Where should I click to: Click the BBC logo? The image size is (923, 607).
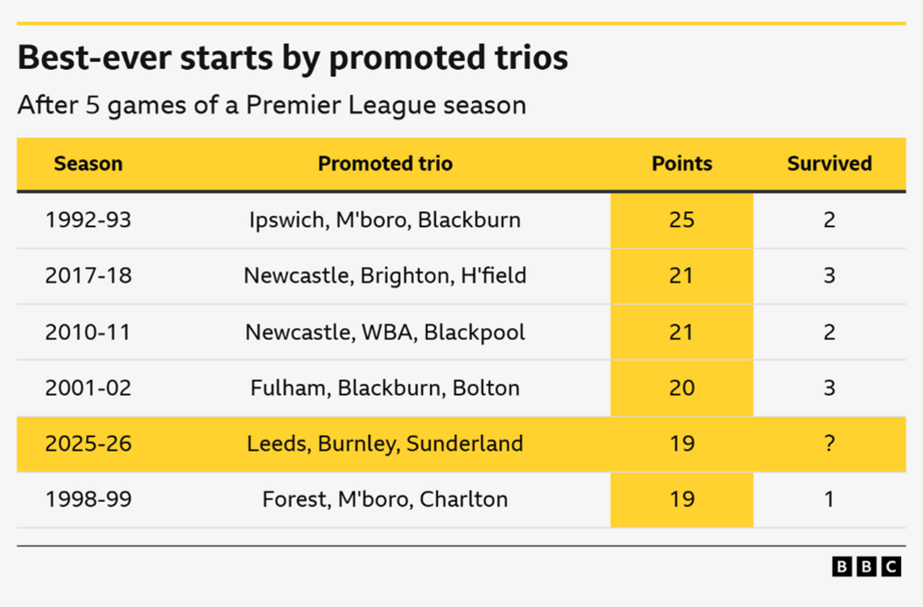point(865,567)
